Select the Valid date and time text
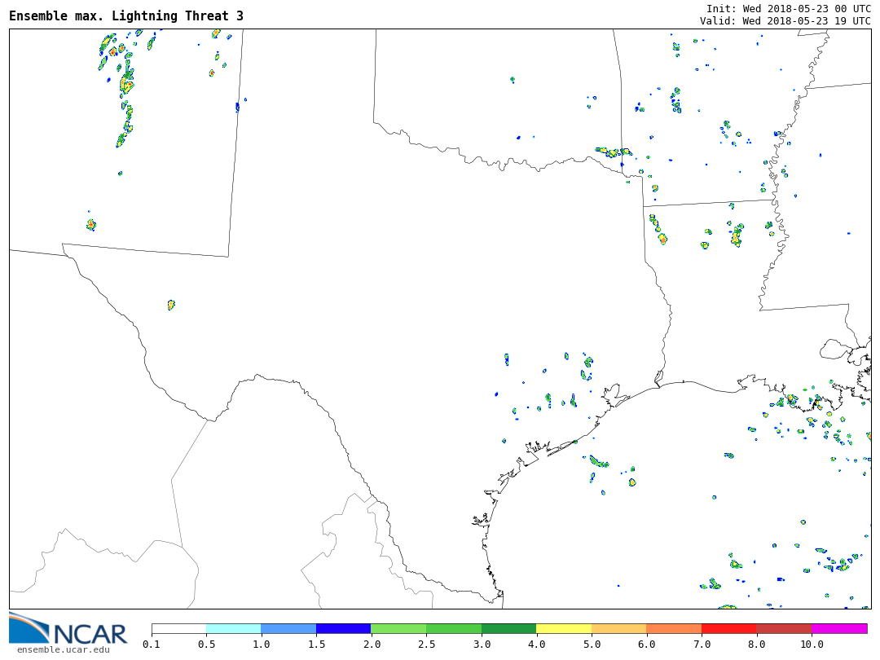 pyautogui.click(x=785, y=21)
